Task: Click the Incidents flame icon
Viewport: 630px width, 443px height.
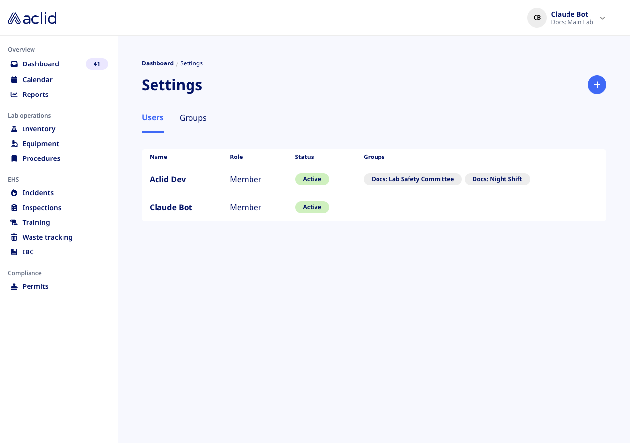Action: tap(14, 193)
